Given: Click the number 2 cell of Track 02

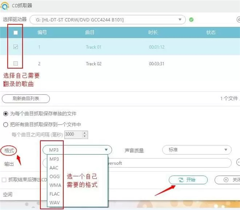Looking at the screenshot, I should tap(39, 64).
